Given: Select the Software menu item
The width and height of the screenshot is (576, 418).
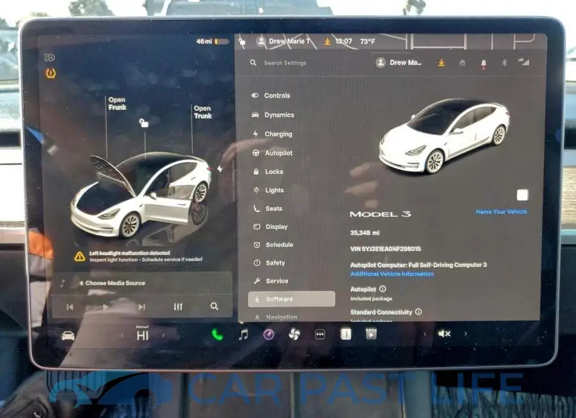Looking at the screenshot, I should tap(292, 299).
